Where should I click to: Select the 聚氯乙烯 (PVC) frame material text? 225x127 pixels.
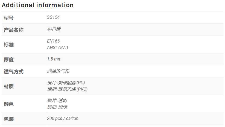pos(73,89)
